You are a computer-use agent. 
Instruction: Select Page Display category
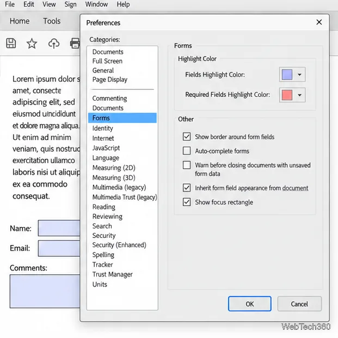pos(110,79)
